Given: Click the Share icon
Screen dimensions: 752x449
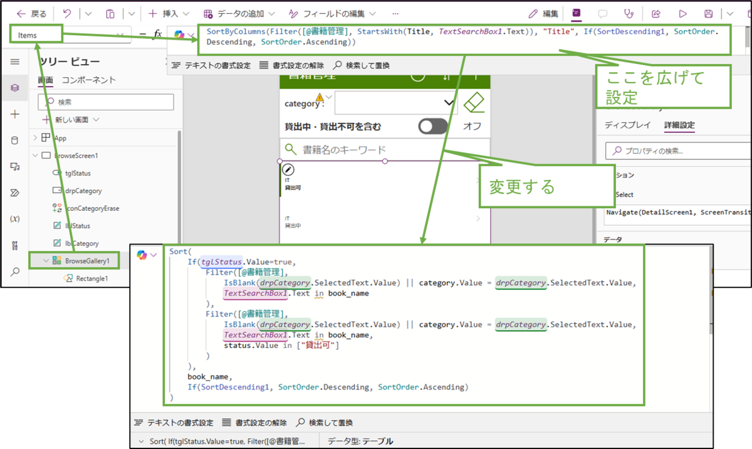Looking at the screenshot, I should point(656,13).
